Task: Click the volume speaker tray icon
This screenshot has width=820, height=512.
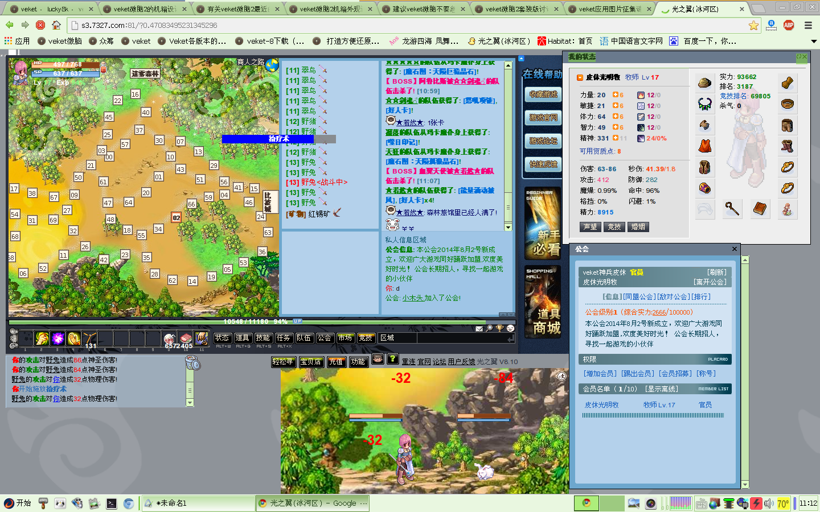Action: (x=769, y=503)
